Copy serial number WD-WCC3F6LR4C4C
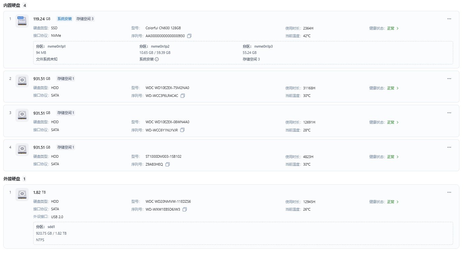Viewport: 464px width, 253px height. [x=183, y=96]
